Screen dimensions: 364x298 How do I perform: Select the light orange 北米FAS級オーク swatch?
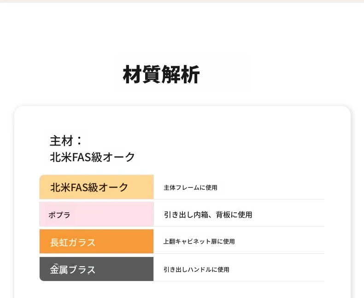(97, 187)
